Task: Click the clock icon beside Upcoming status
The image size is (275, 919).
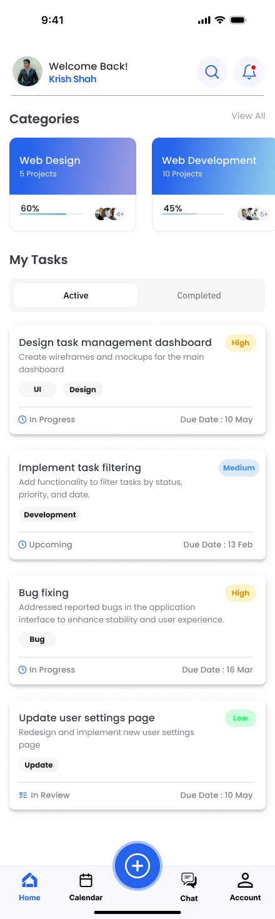Action: point(22,545)
